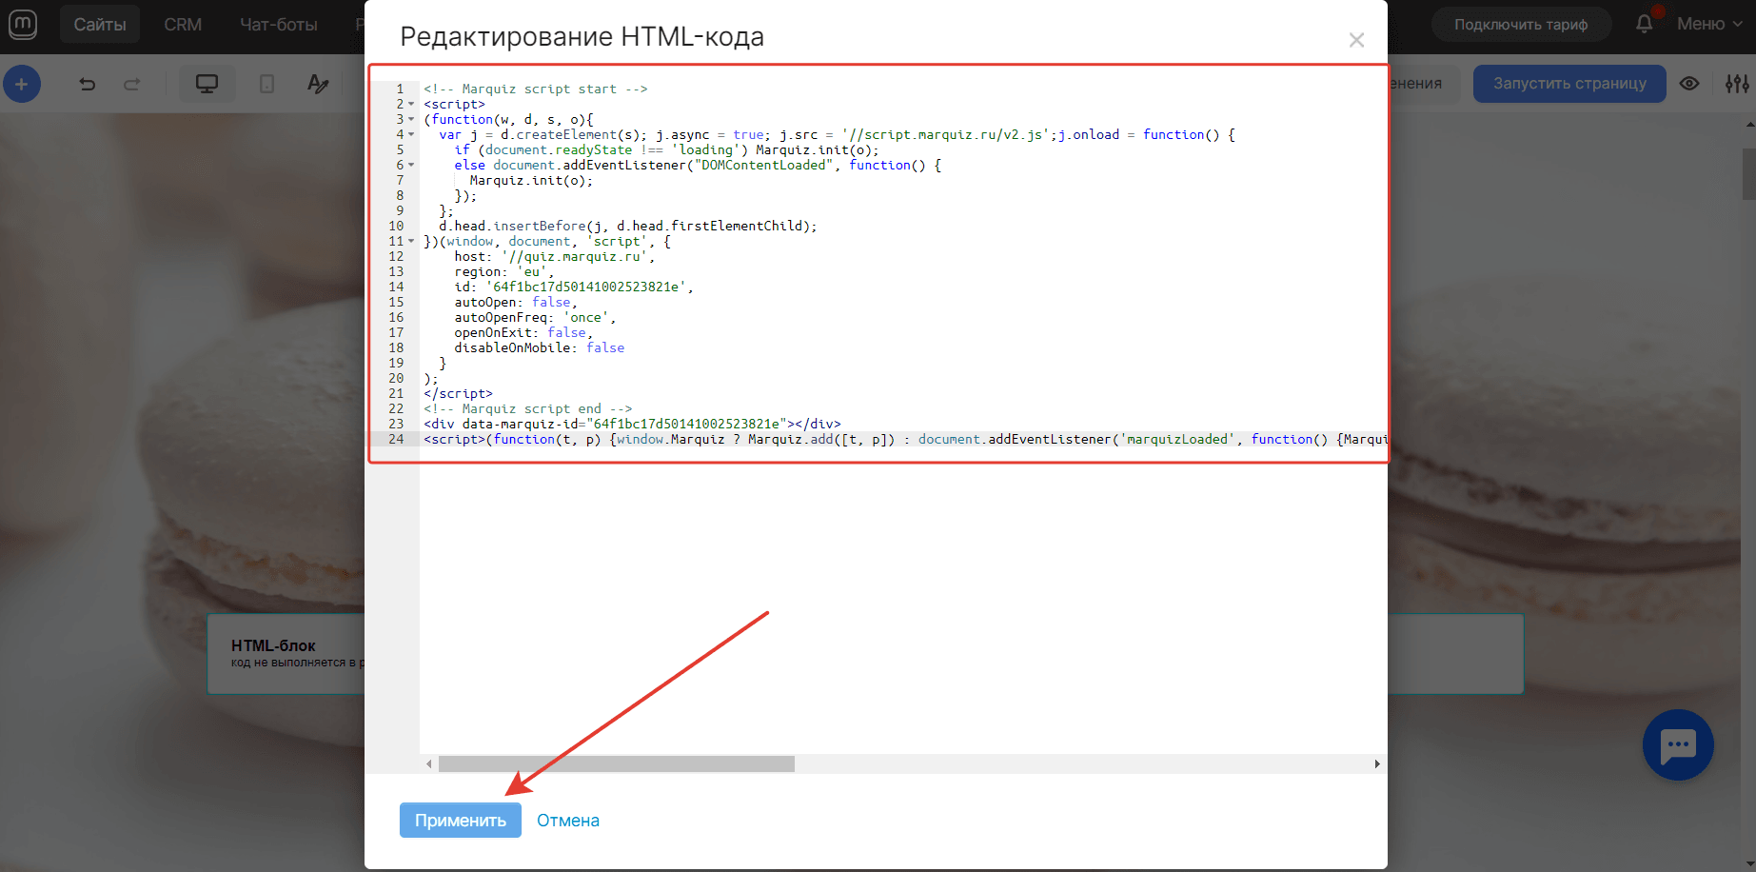
Task: Click line 1 'Marquiz script start' comment
Action: coord(536,89)
